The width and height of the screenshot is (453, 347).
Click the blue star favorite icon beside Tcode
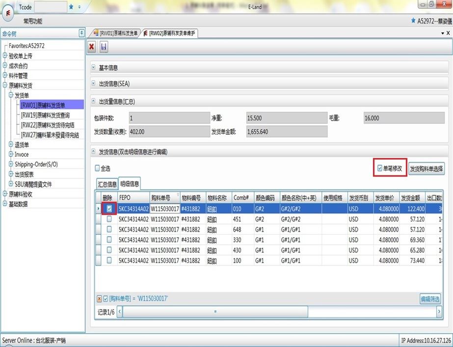(x=71, y=7)
